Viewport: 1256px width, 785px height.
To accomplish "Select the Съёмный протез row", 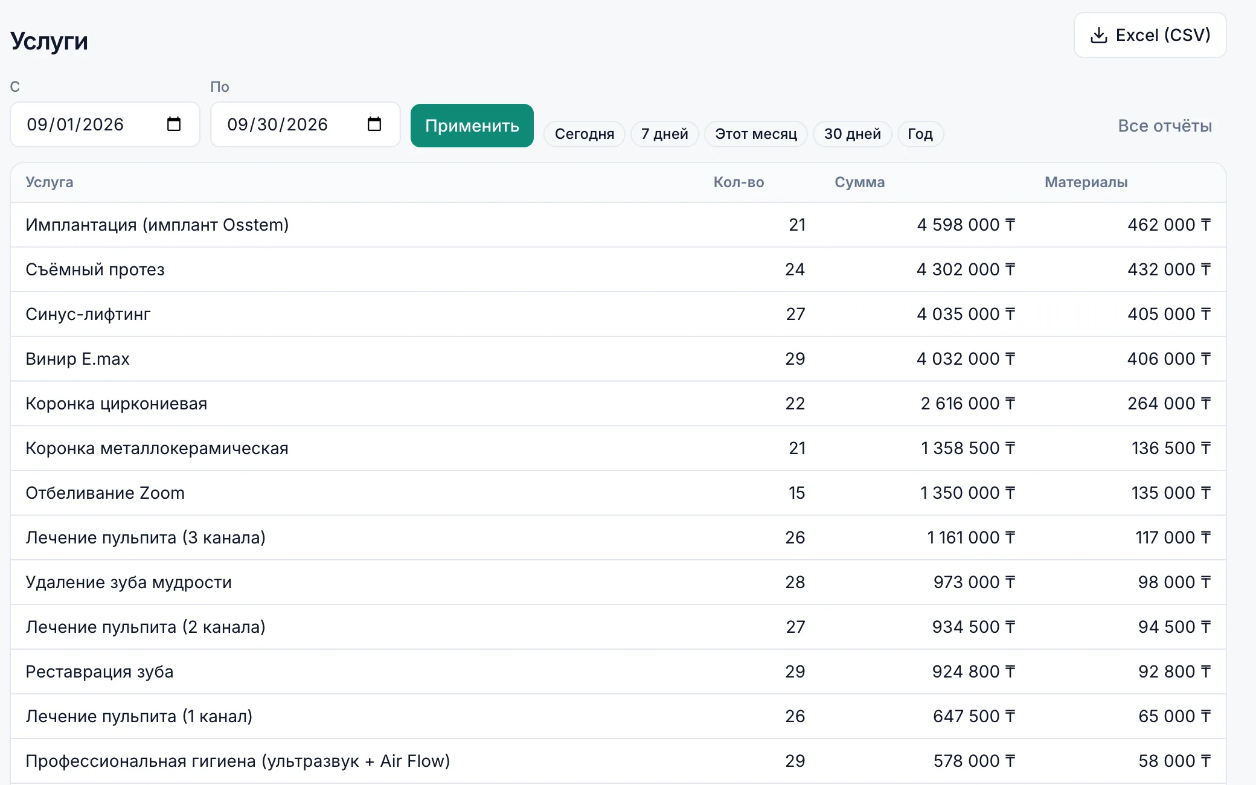I will point(618,269).
